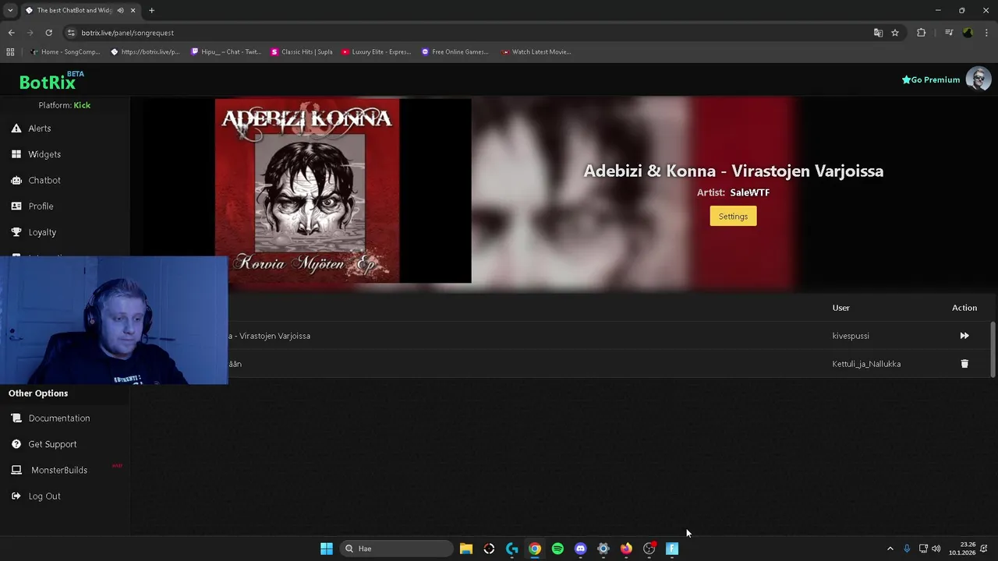Image resolution: width=998 pixels, height=561 pixels.
Task: Click Get Support in sidebar
Action: tap(52, 444)
